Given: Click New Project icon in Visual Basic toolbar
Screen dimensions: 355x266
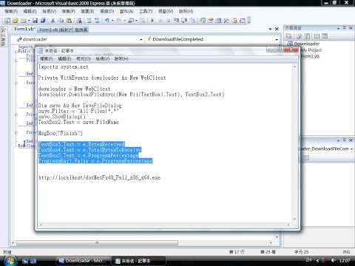Looking at the screenshot, I should [7, 21].
